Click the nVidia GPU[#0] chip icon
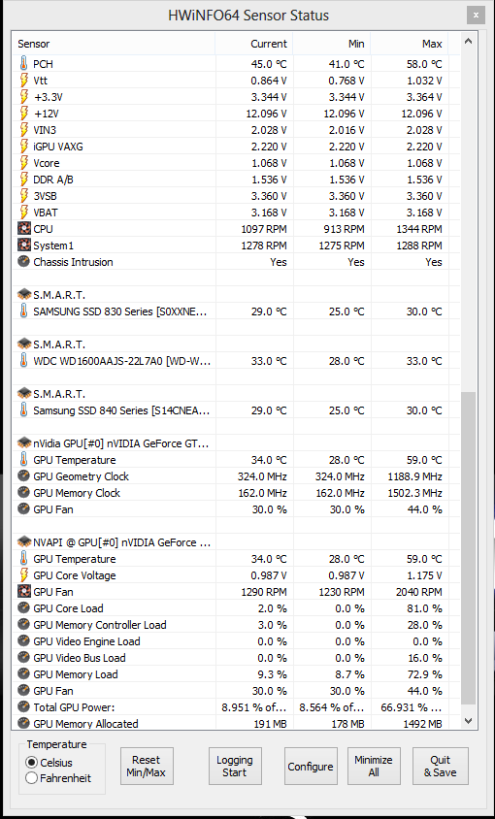Screen dimensions: 495x819 (24, 443)
